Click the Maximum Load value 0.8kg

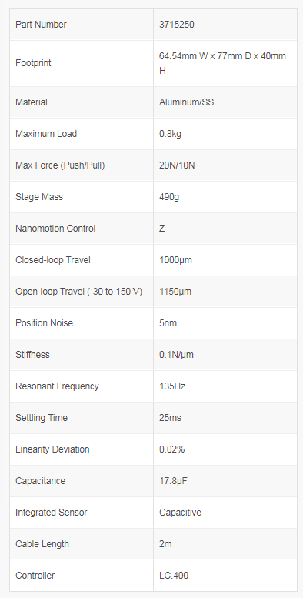click(170, 134)
